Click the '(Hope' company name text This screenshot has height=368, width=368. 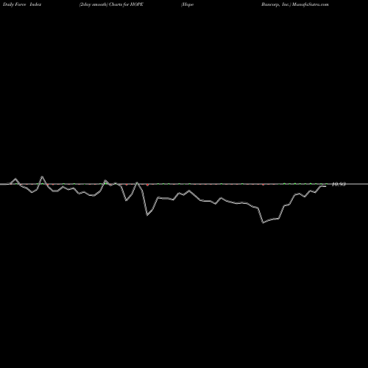[187, 4]
